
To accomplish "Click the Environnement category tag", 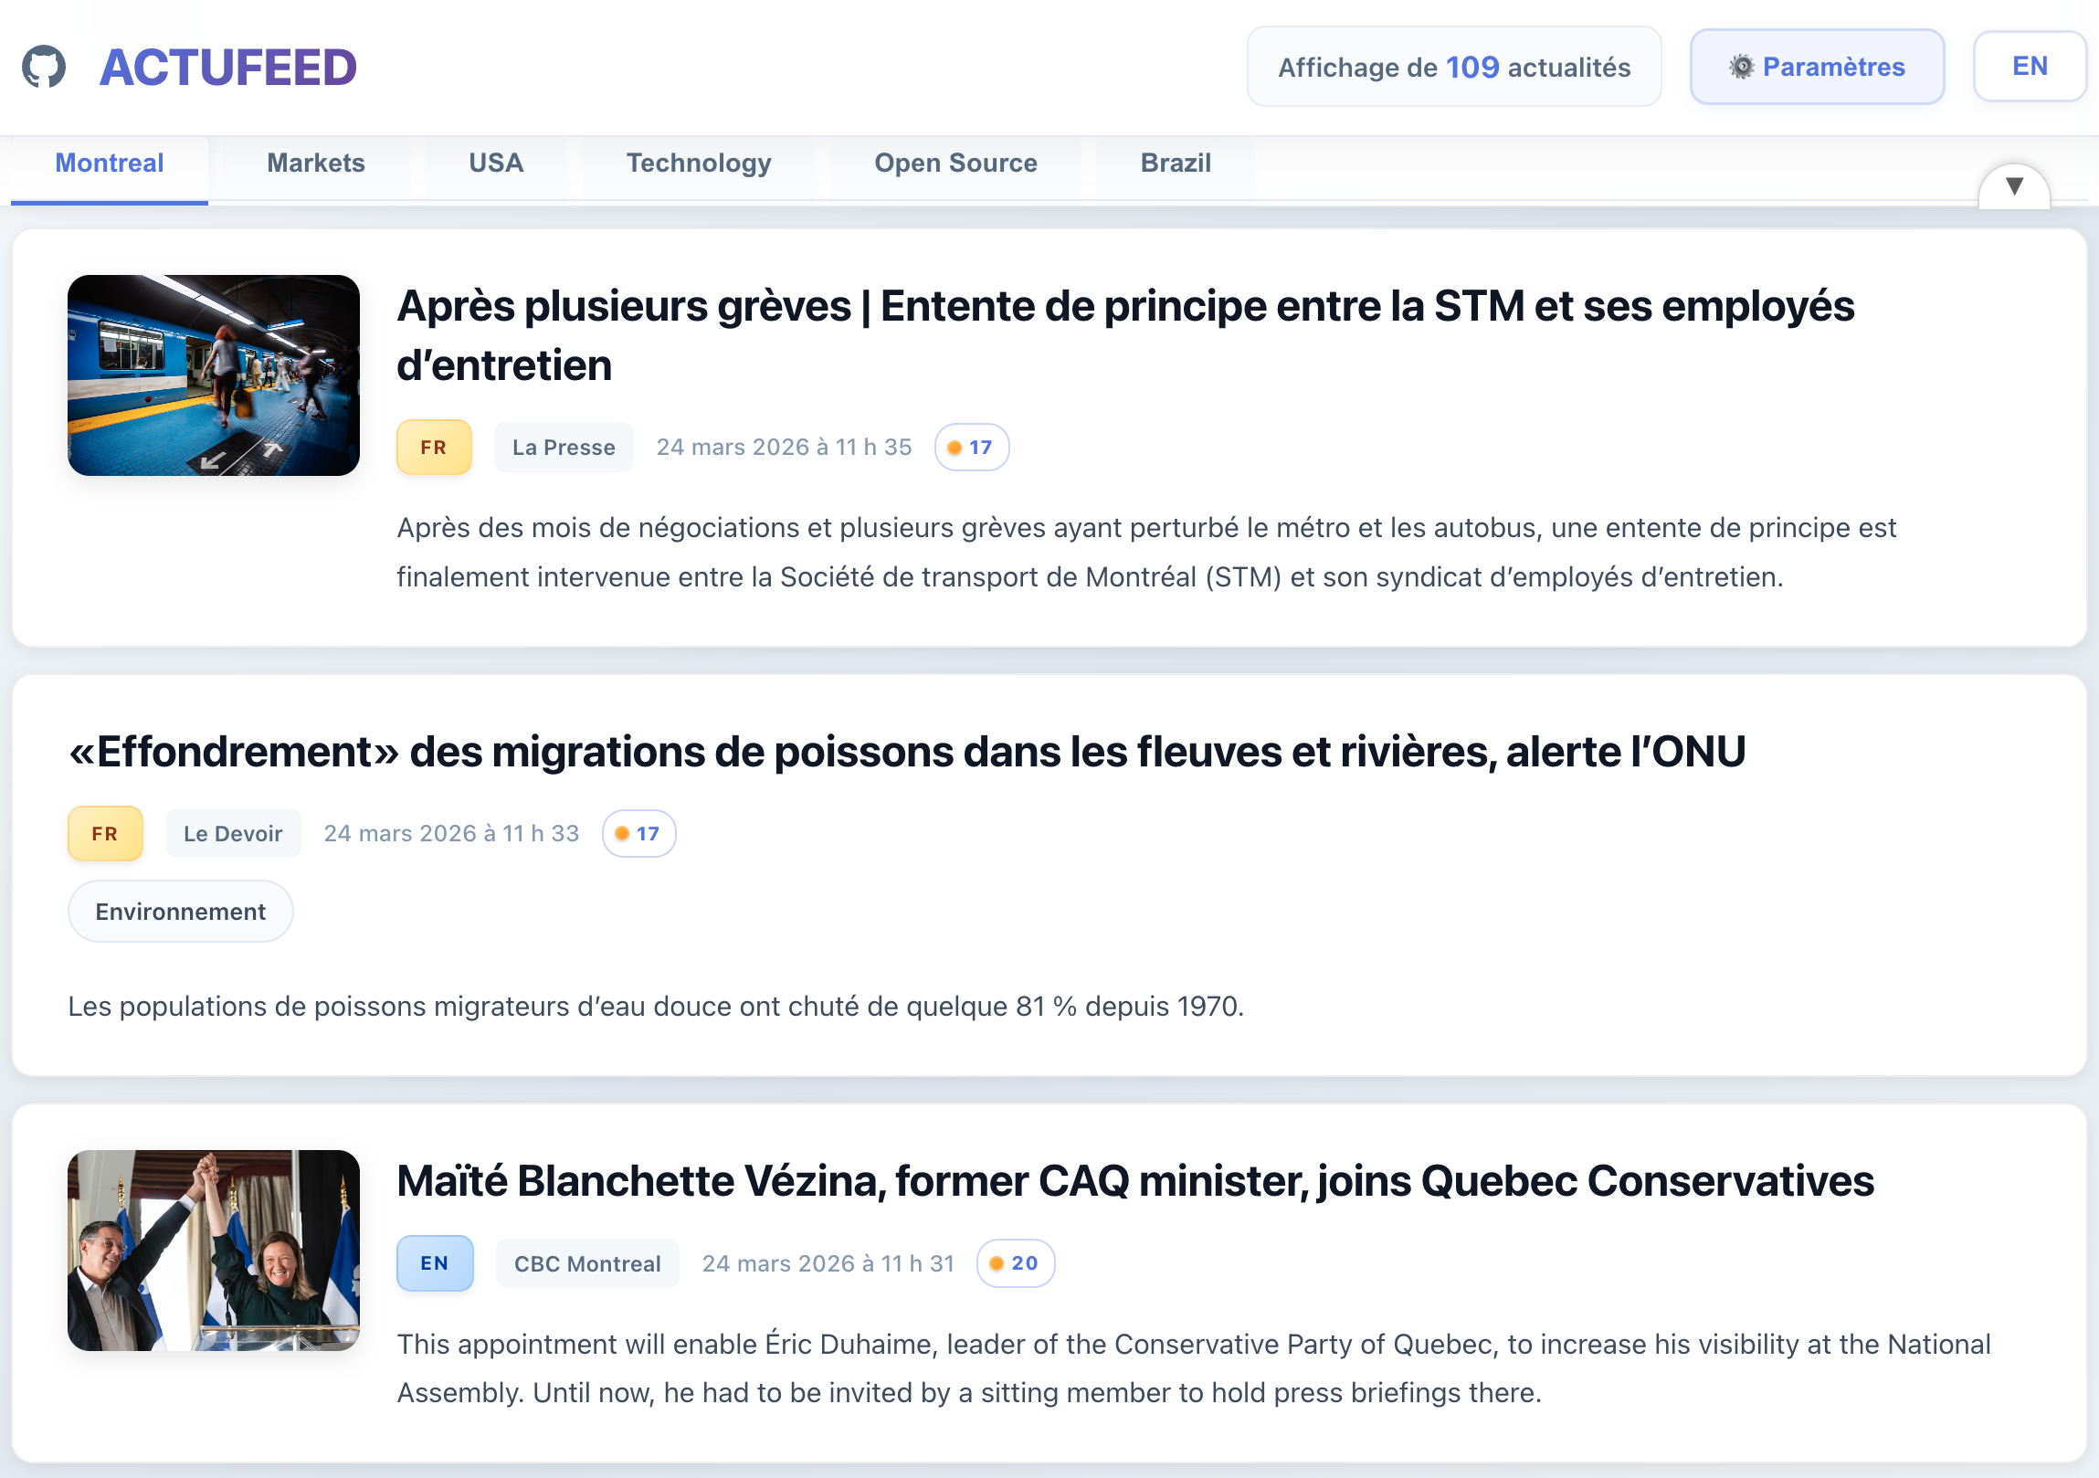I will click(180, 912).
